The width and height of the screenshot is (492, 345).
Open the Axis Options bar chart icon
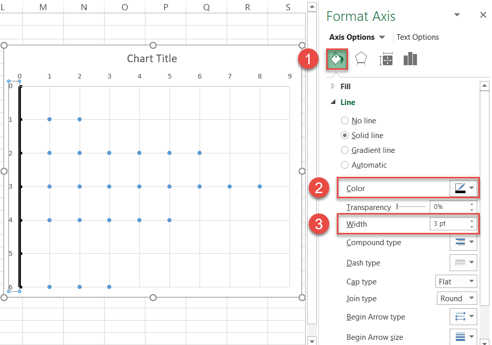[x=410, y=59]
